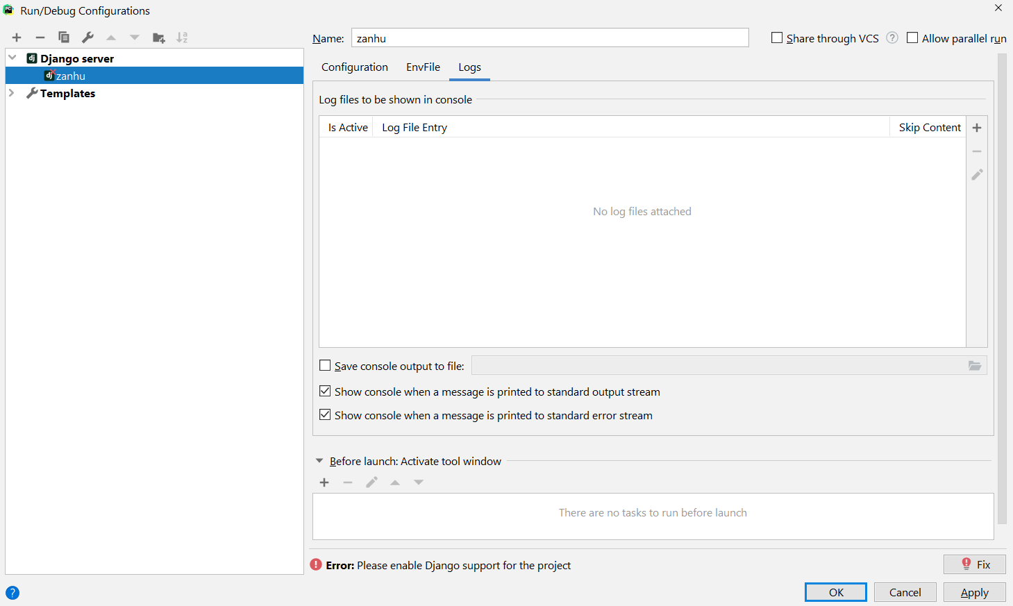This screenshot has height=606, width=1013.
Task: Edit log file entry with pencil icon
Action: 977,175
